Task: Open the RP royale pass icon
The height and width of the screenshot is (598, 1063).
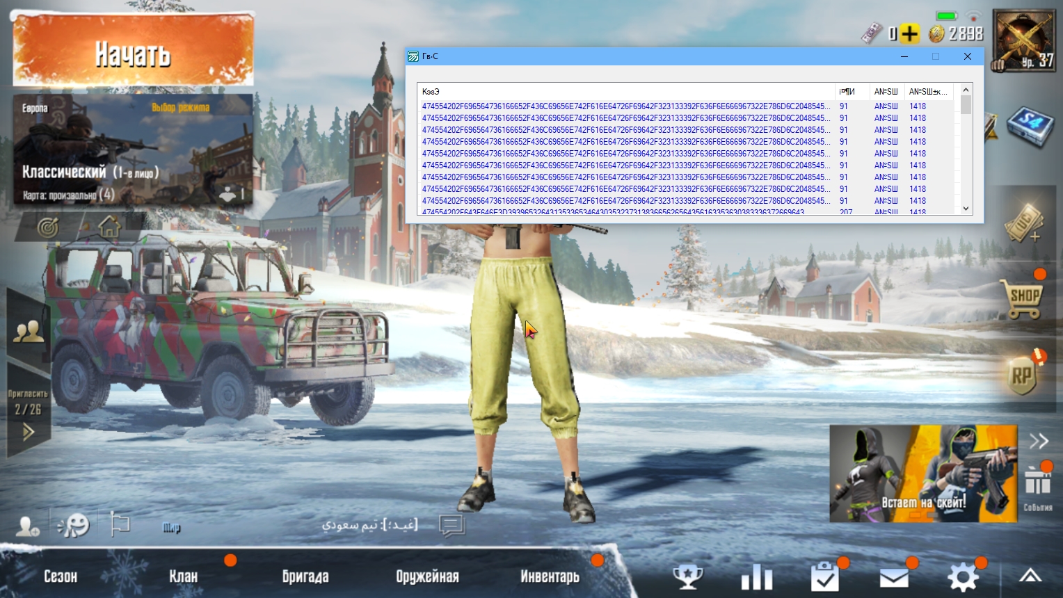Action: tap(1022, 376)
